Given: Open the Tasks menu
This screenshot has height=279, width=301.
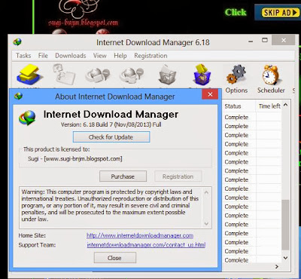Looking at the screenshot, I should (23, 56).
